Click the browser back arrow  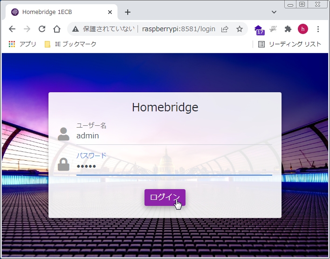12,29
